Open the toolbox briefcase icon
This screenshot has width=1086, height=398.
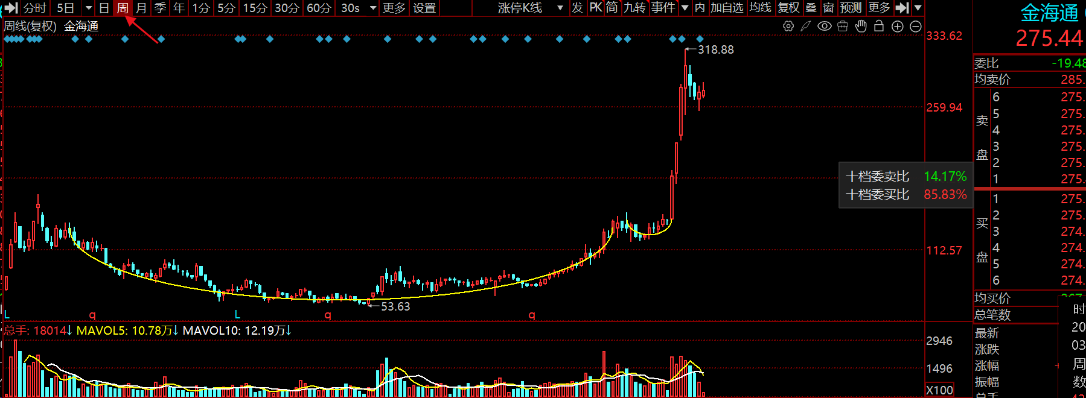tap(843, 26)
